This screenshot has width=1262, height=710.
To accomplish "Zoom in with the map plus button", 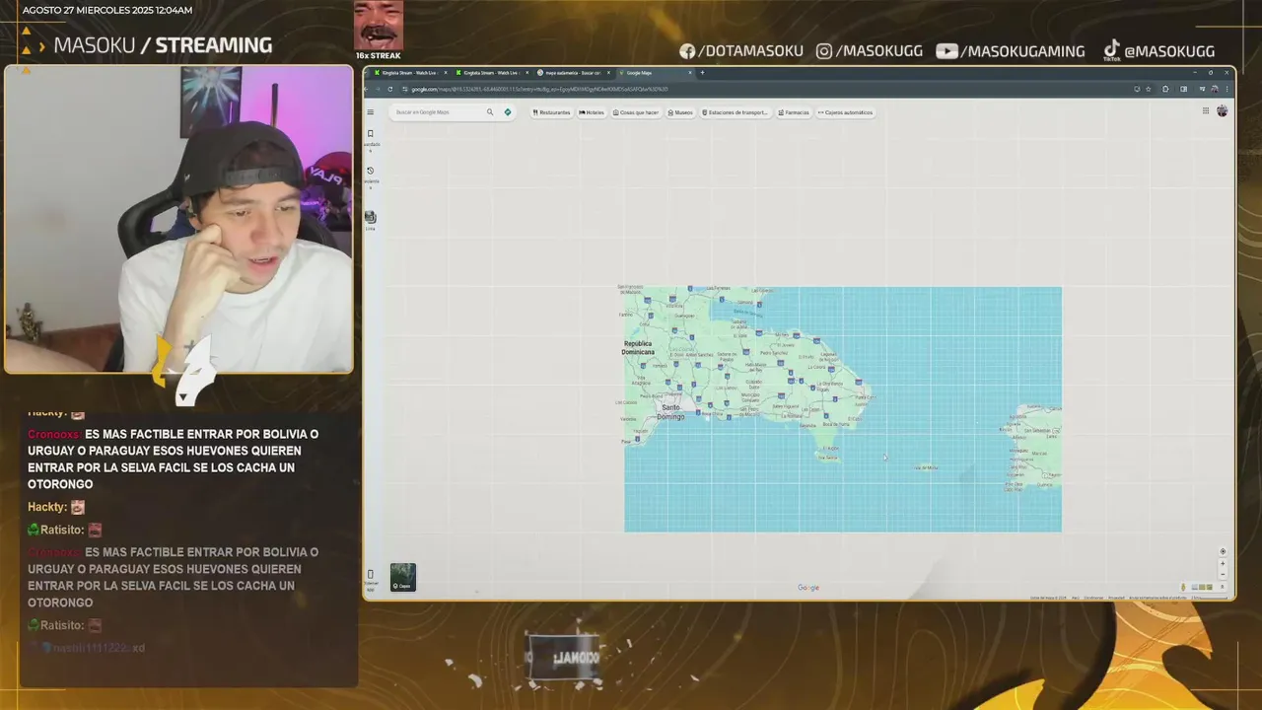I will (x=1223, y=564).
